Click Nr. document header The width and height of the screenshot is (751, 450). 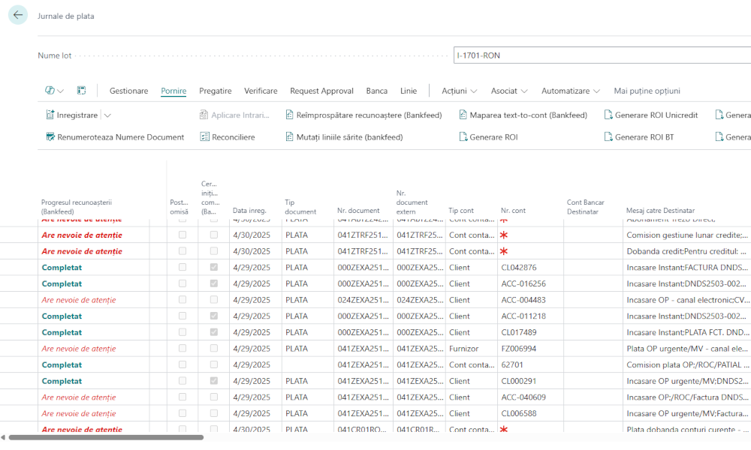pos(358,211)
